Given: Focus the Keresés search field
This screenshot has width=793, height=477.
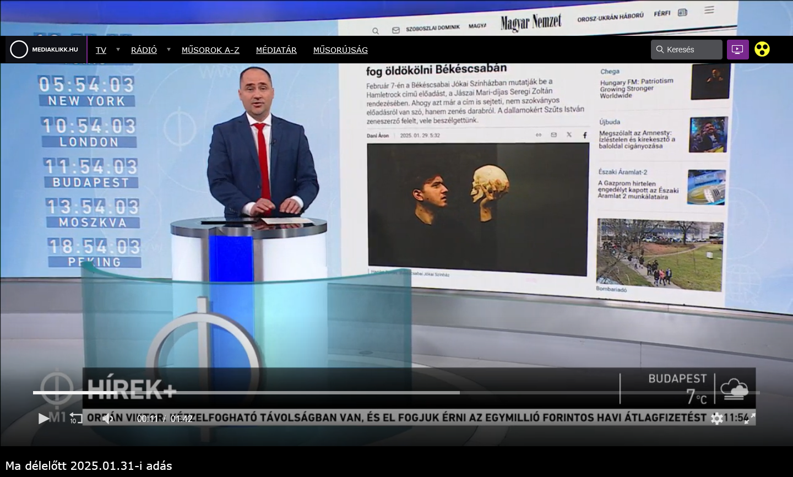Looking at the screenshot, I should tap(692, 50).
